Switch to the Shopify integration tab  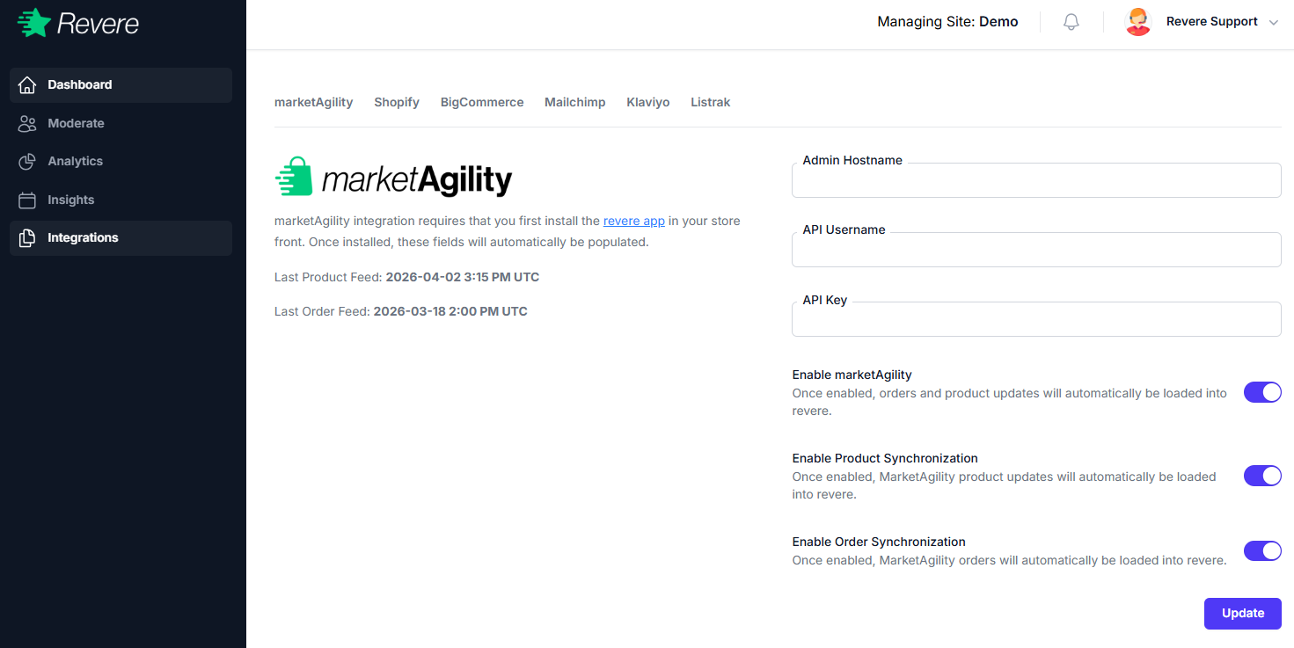coord(396,102)
